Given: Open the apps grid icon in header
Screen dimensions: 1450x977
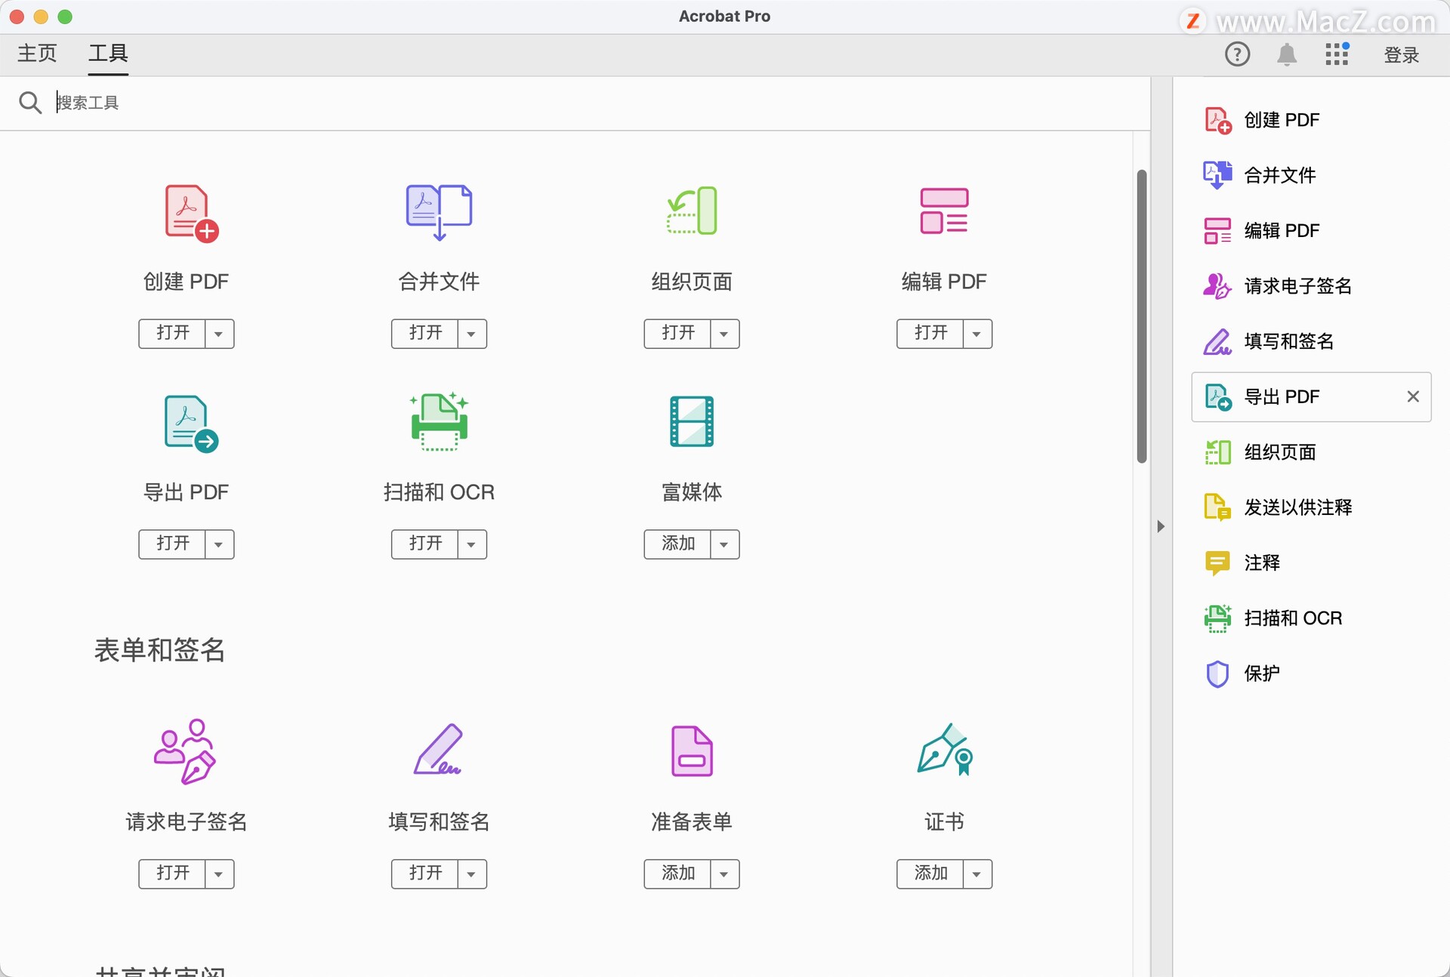Looking at the screenshot, I should 1337,54.
